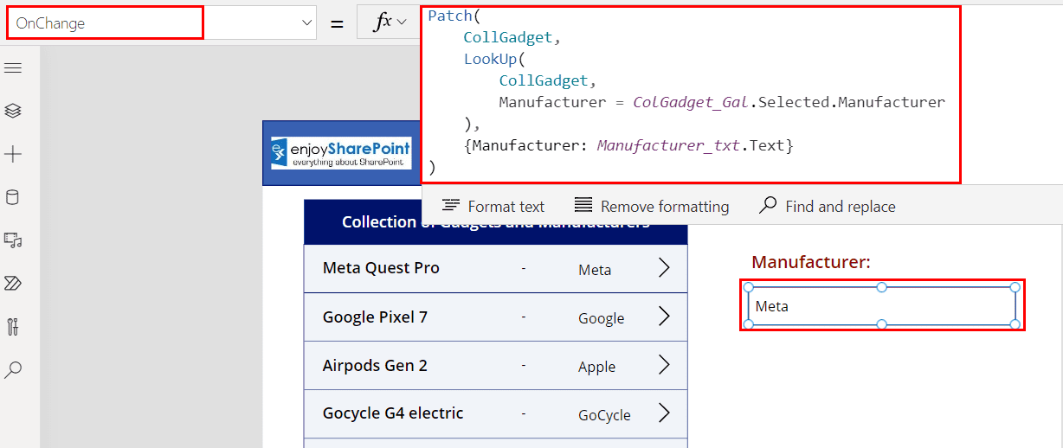
Task: Click the GoCycle manufacturer label
Action: (604, 415)
